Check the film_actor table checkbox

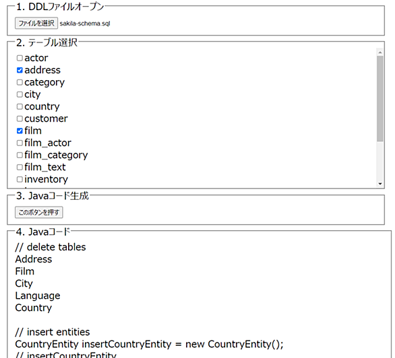[20, 143]
